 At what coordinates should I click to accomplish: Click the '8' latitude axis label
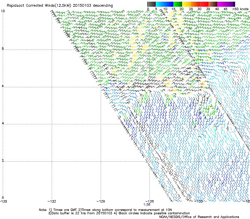(3, 49)
